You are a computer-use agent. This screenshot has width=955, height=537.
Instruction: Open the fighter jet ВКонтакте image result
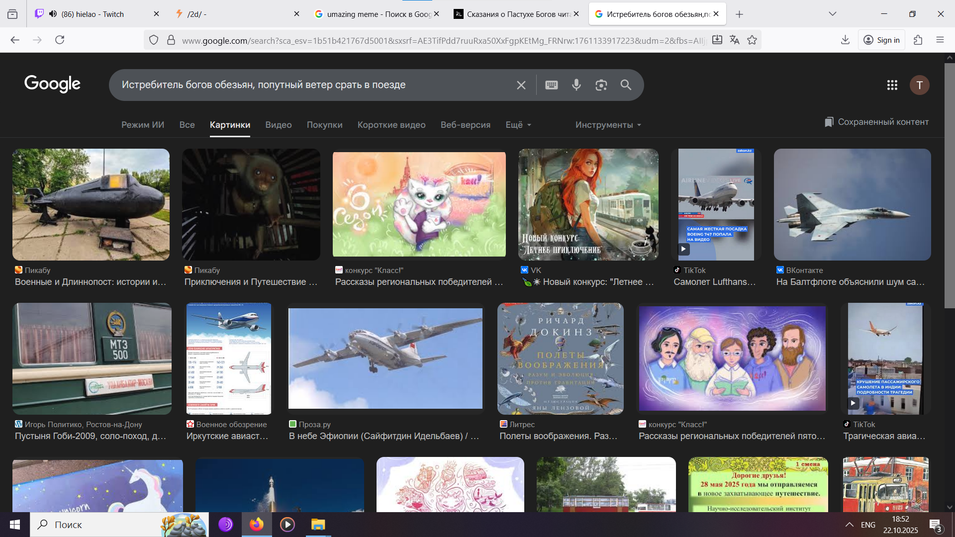click(852, 204)
